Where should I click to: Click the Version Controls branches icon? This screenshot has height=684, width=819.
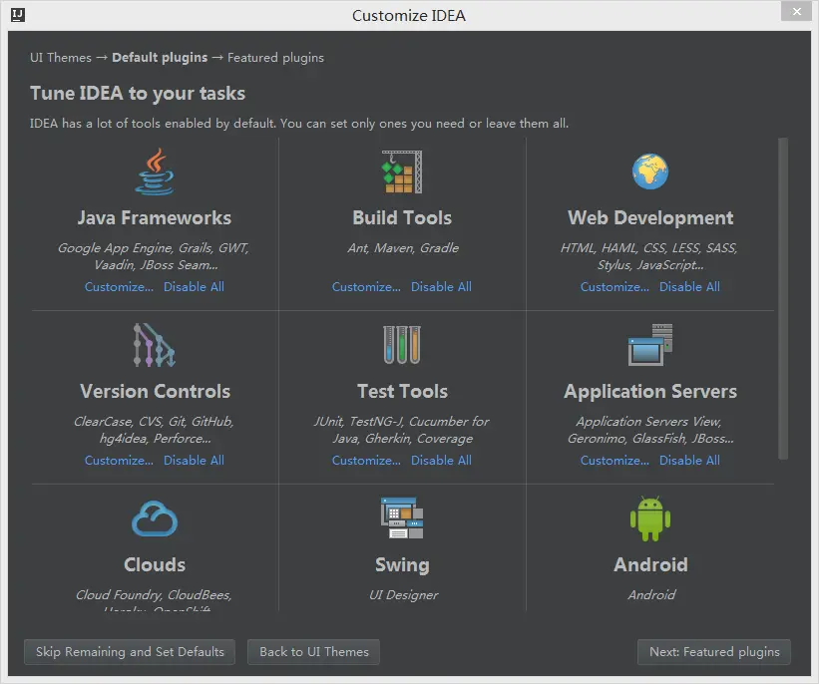(x=154, y=345)
